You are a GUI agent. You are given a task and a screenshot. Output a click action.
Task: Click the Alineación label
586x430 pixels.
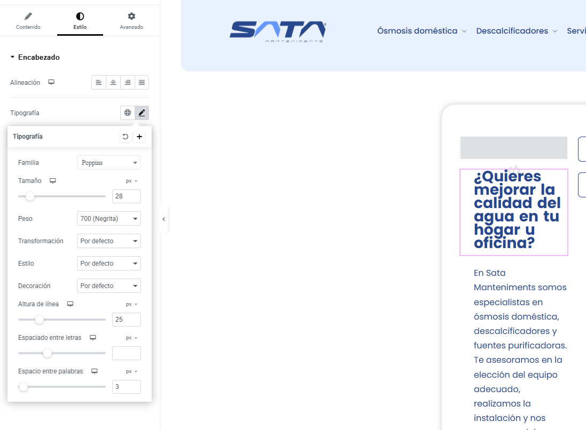point(25,83)
